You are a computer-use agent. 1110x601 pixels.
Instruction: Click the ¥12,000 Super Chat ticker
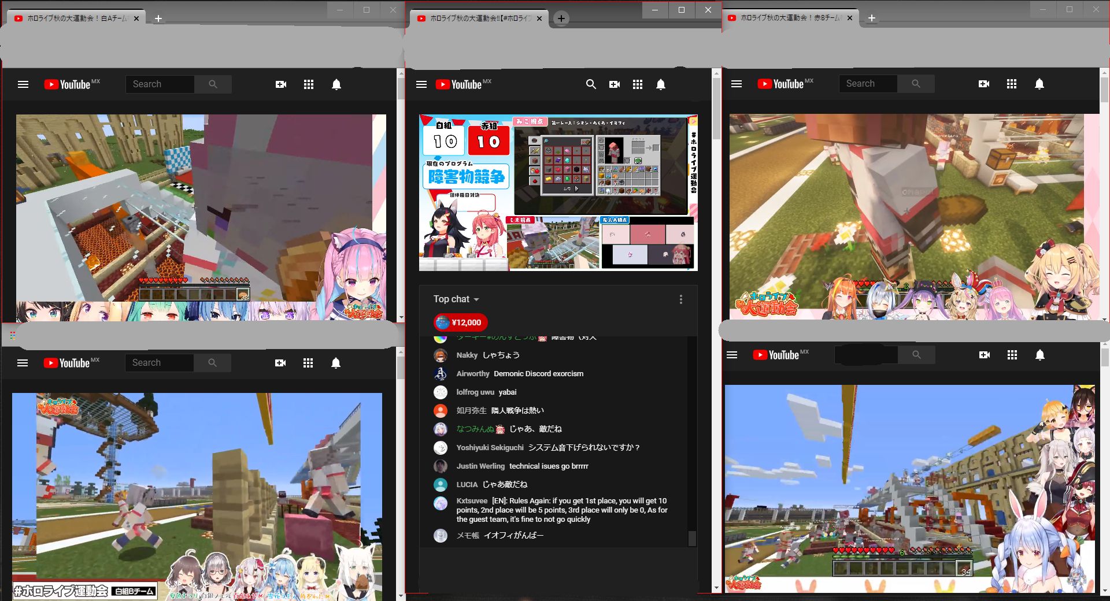460,322
